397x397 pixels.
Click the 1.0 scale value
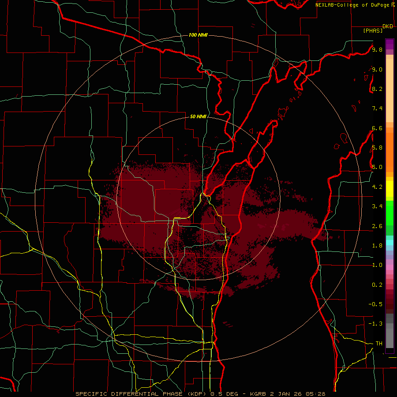pos(377,265)
